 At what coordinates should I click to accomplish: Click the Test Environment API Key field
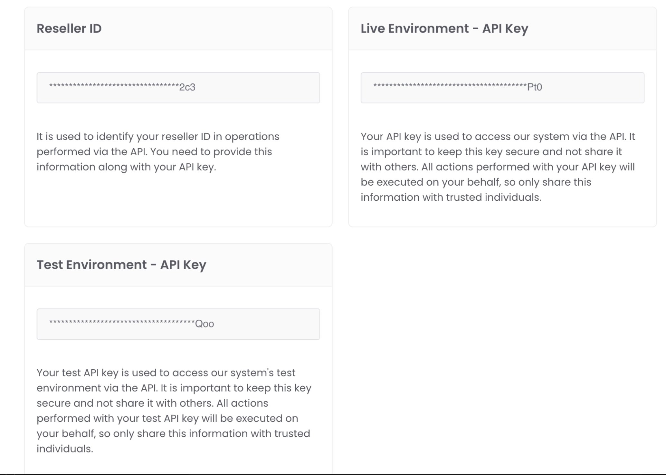(x=178, y=324)
